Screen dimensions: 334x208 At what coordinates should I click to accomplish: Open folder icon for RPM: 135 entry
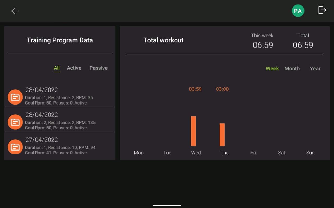tap(15, 122)
